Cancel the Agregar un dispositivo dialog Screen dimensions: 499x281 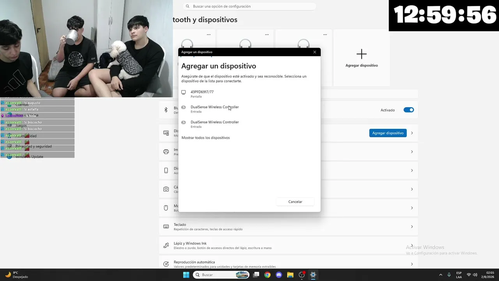pyautogui.click(x=295, y=202)
